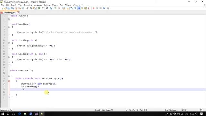Viewport: 206px width, 116px height.
Task: Copy selection using the Copy toolbar icon
Action: (31, 8)
